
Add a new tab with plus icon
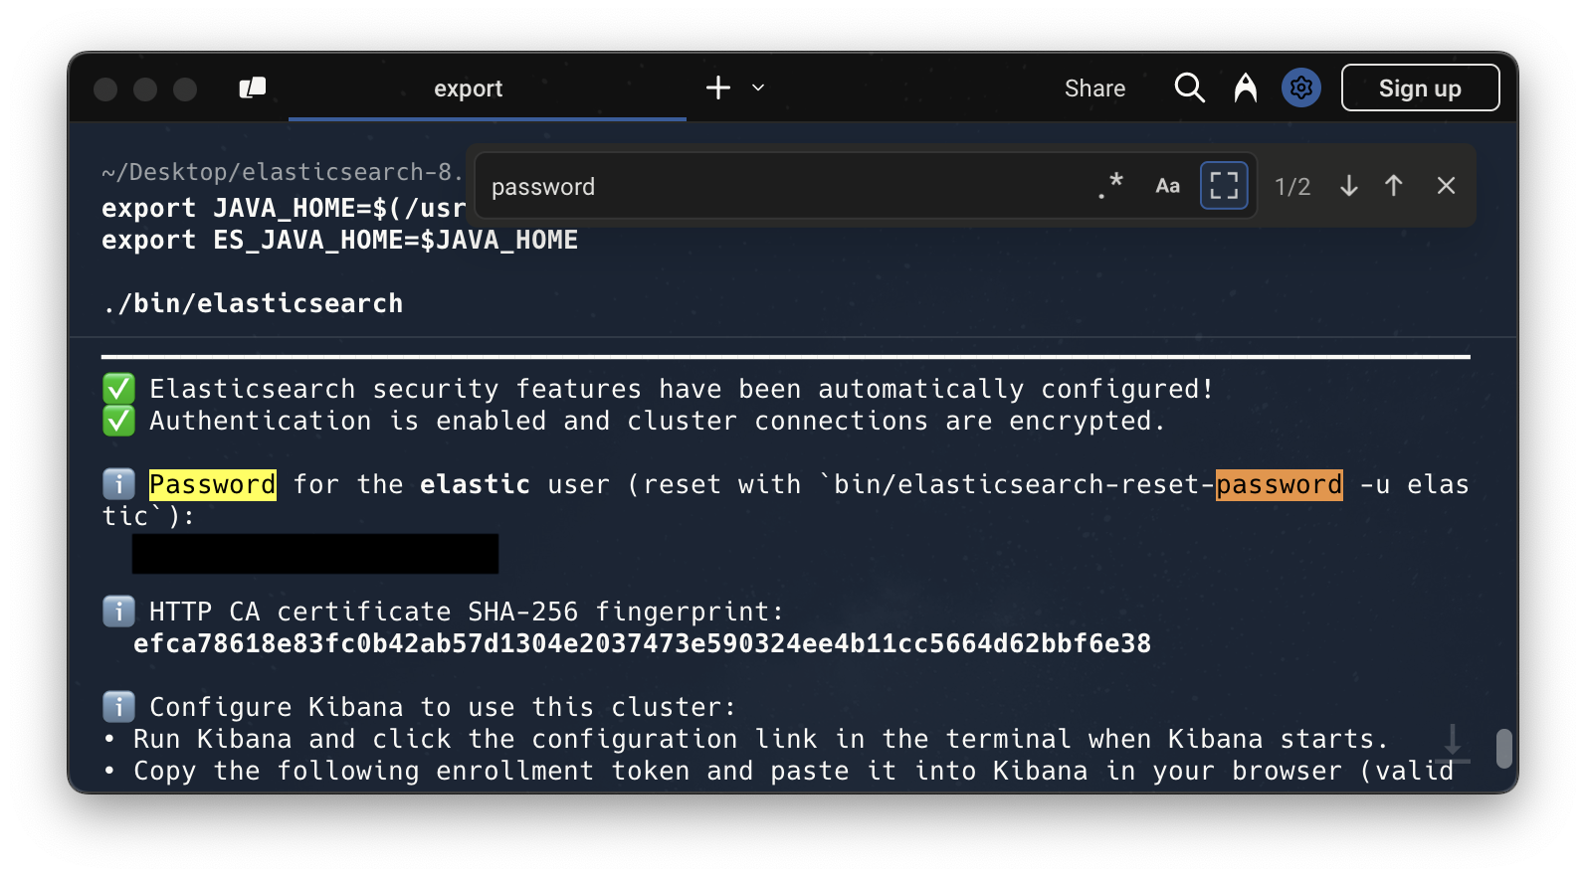(717, 88)
